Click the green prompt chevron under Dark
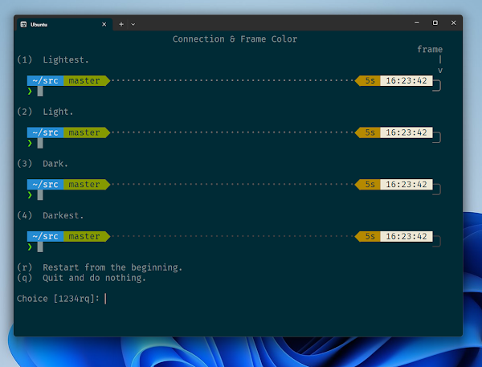Viewport: 482px width, 367px height. (x=30, y=195)
